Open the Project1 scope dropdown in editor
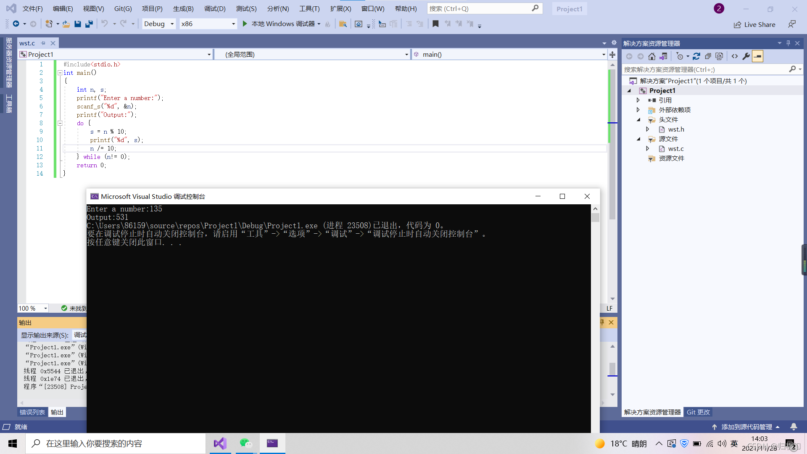This screenshot has width=807, height=454. (x=115, y=55)
